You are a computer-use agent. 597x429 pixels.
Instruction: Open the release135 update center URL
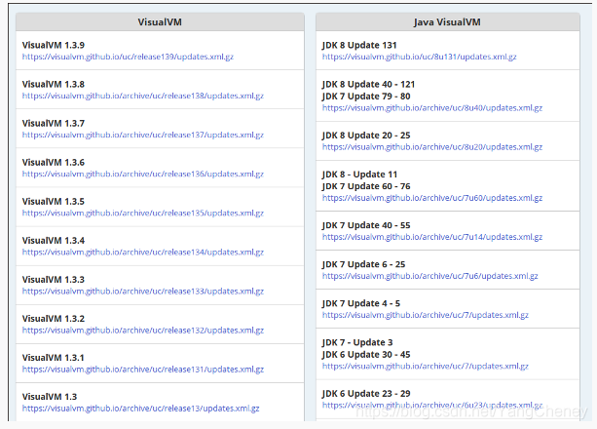(x=143, y=214)
